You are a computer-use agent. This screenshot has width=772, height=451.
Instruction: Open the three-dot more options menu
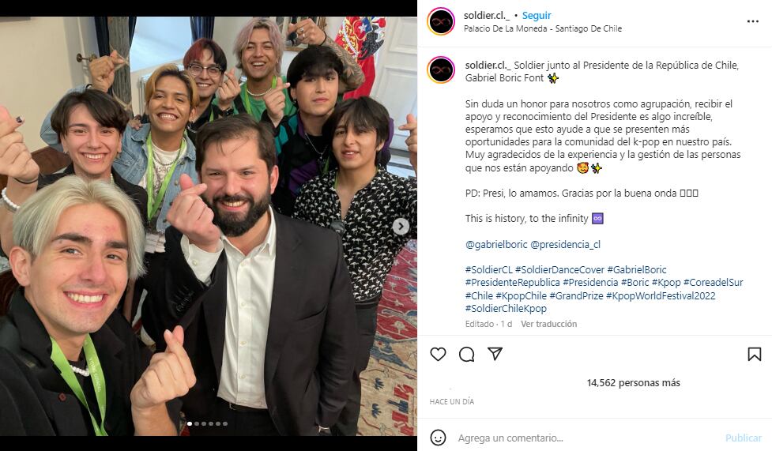pos(752,21)
